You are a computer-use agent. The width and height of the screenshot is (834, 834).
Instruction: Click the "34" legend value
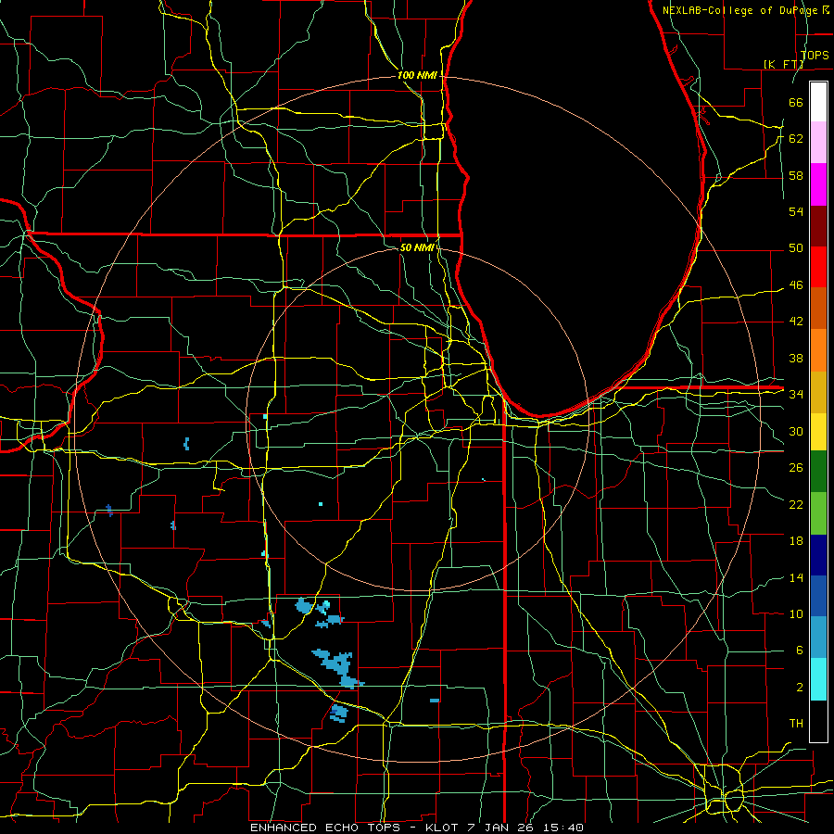coord(796,394)
